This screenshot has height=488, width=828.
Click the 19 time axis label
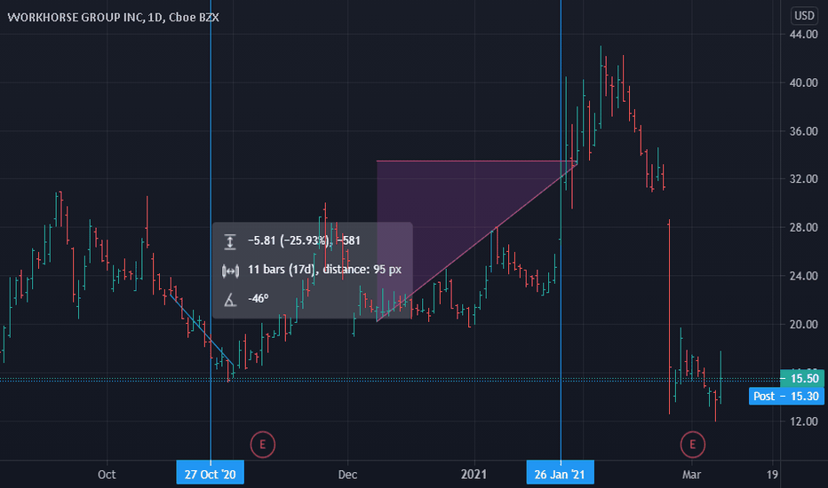(x=772, y=475)
